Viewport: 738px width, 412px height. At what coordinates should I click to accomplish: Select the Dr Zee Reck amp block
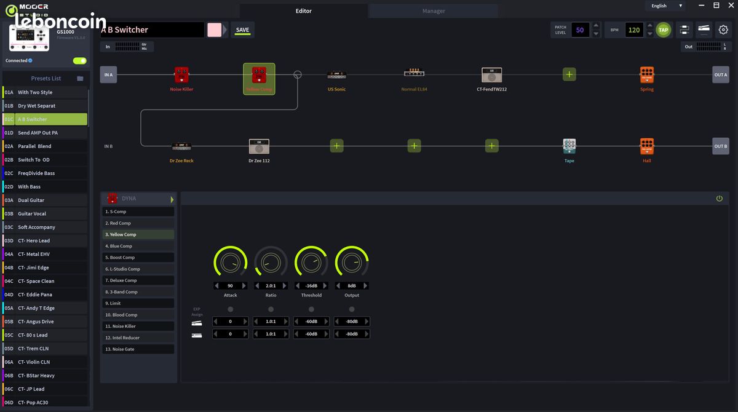coord(181,146)
